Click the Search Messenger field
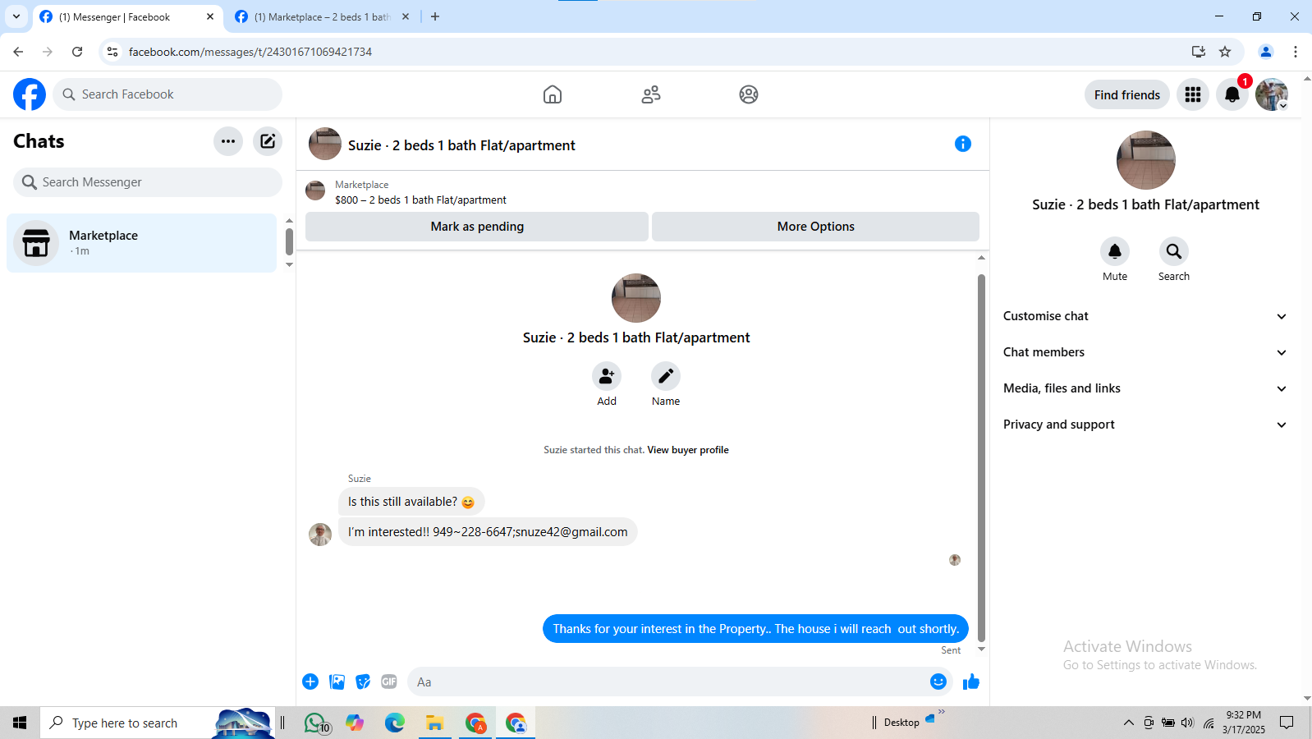 pos(148,182)
